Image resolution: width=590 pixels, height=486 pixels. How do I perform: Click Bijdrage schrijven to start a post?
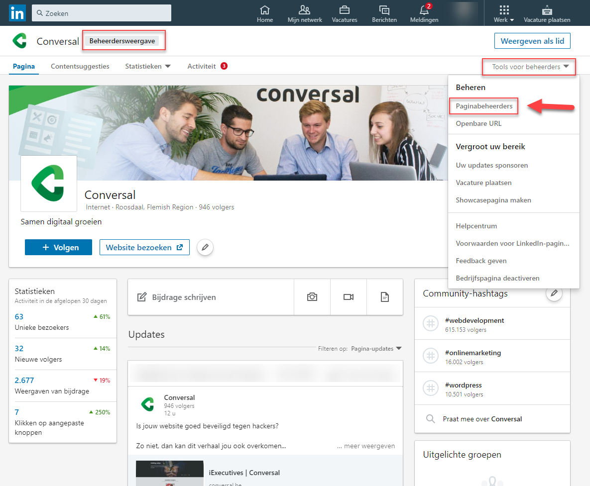[211, 297]
